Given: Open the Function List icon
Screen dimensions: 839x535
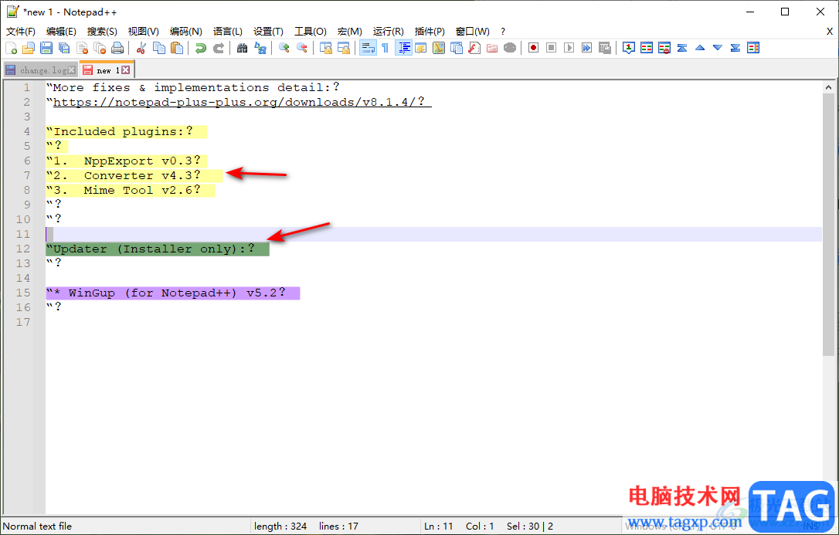Looking at the screenshot, I should pyautogui.click(x=474, y=48).
